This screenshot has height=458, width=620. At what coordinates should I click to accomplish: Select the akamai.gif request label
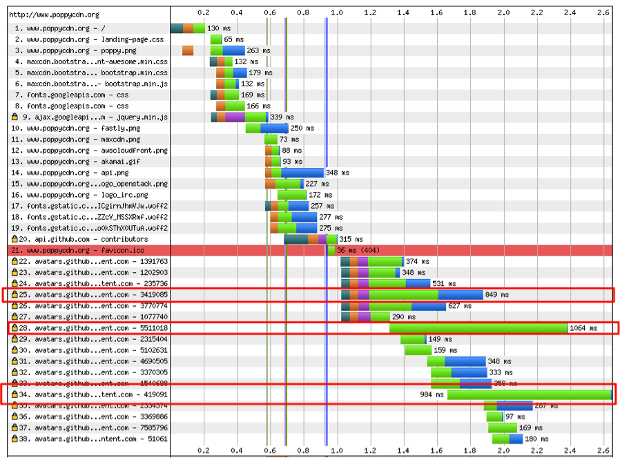pos(75,162)
